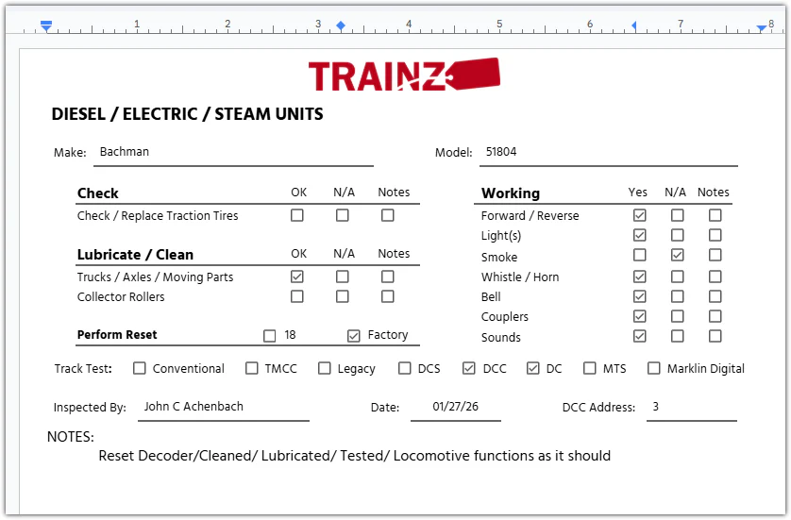Uncheck OK for Trucks / Axles / Moving Parts
791x520 pixels.
(297, 277)
